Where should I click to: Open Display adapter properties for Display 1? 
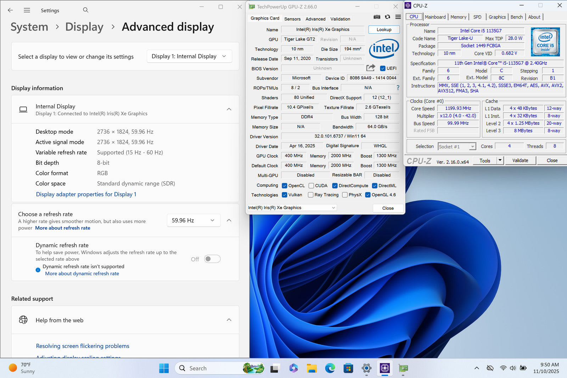coord(86,194)
